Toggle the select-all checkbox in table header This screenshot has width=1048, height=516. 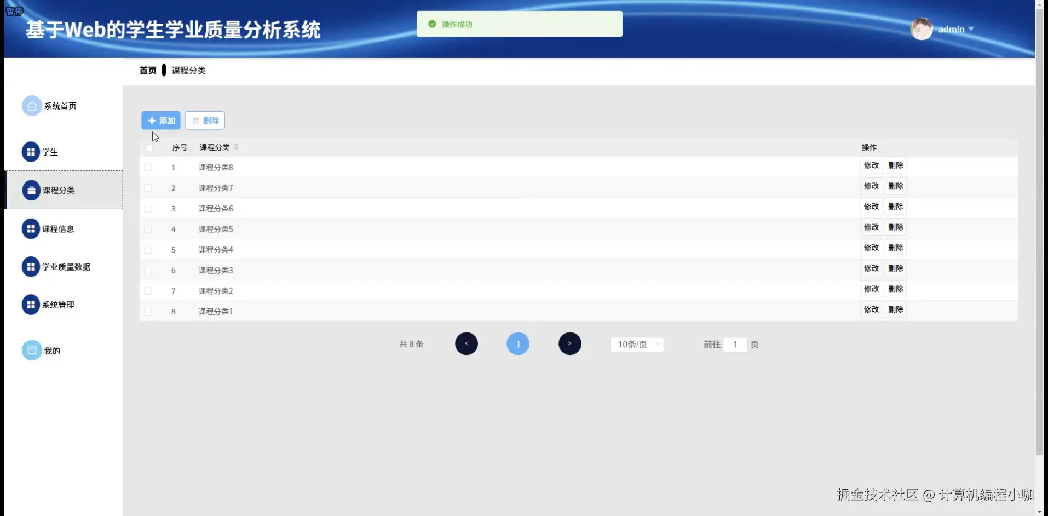[148, 148]
